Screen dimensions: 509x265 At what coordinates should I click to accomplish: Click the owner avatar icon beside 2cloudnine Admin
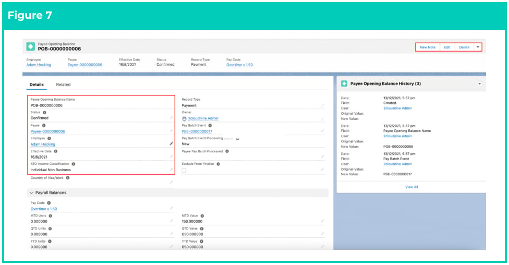(184, 118)
